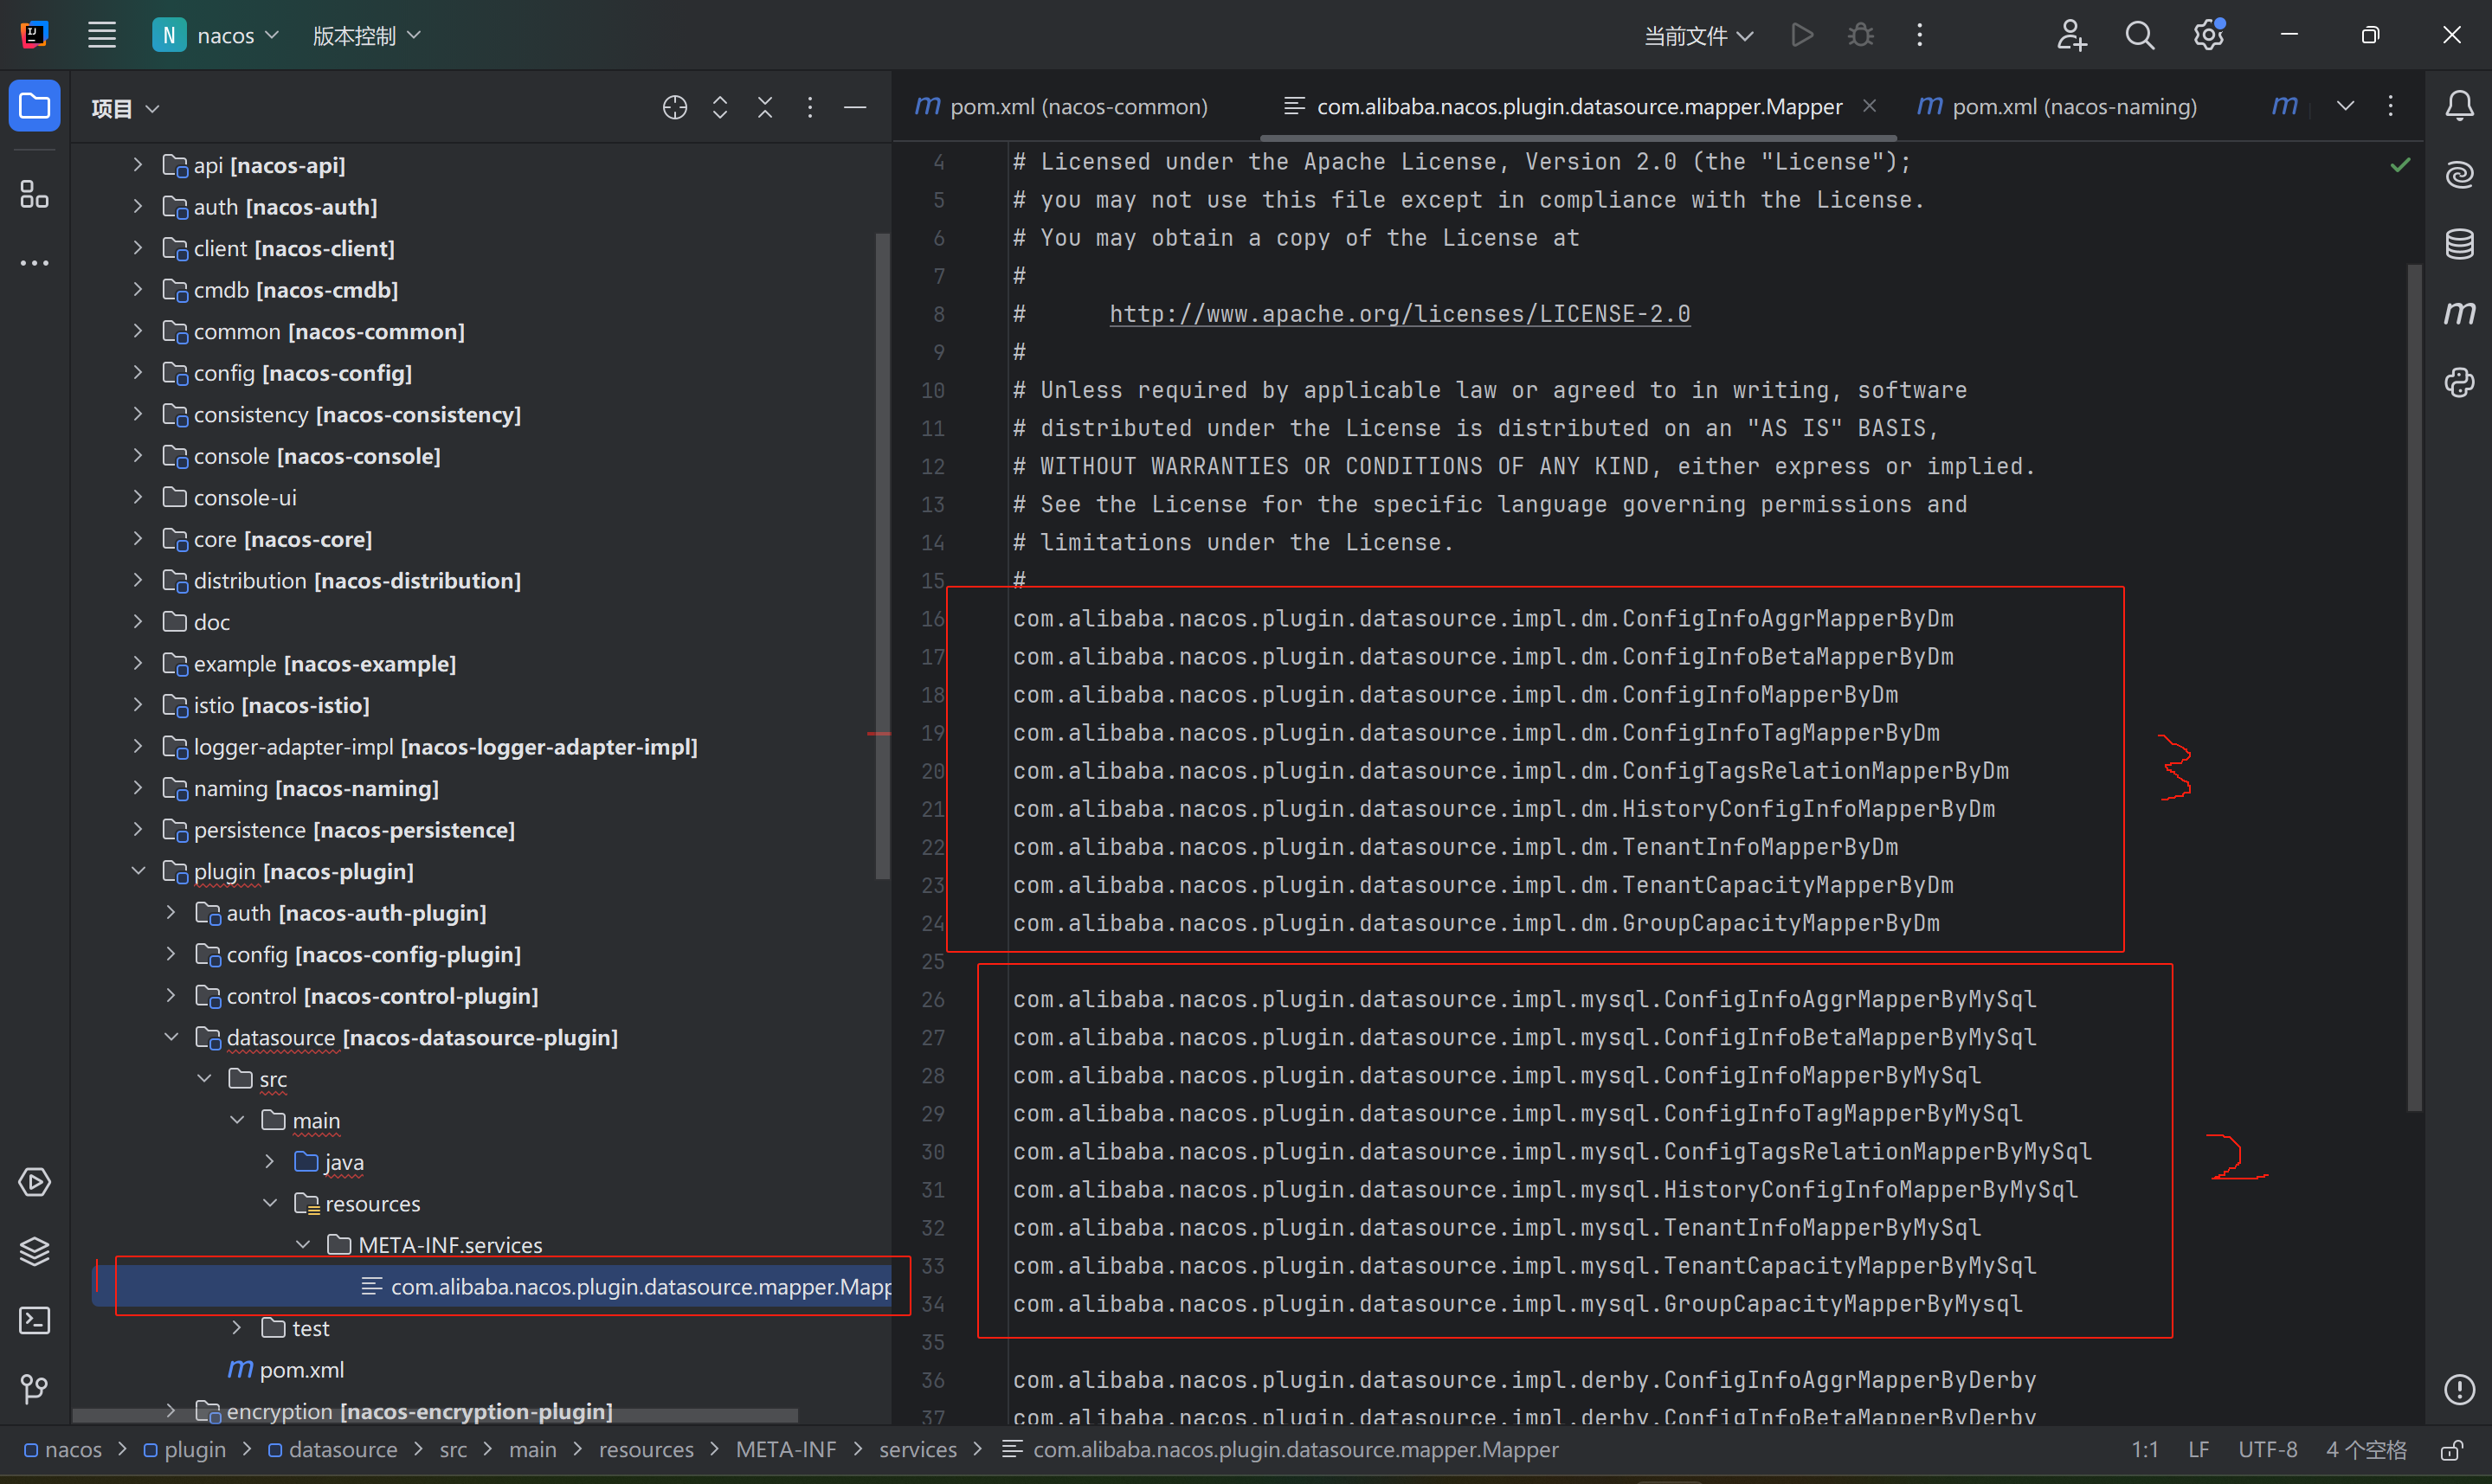This screenshot has height=1484, width=2492.
Task: Open the Maven tool window icon
Action: tap(2459, 313)
